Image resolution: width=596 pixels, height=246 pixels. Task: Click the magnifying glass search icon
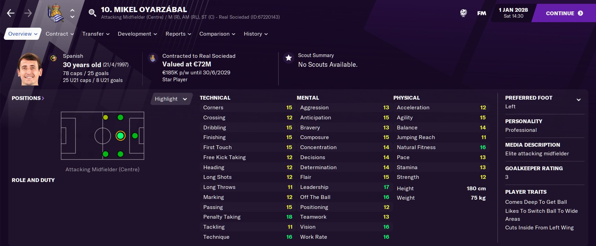click(92, 13)
